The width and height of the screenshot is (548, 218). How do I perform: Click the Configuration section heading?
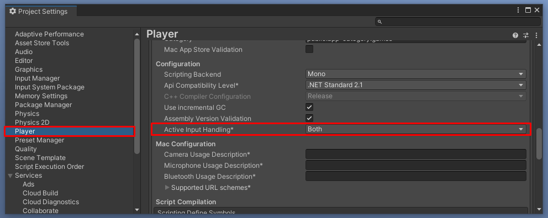pyautogui.click(x=178, y=64)
